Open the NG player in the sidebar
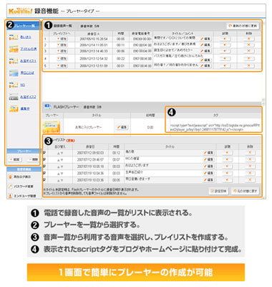 [x=23, y=85]
